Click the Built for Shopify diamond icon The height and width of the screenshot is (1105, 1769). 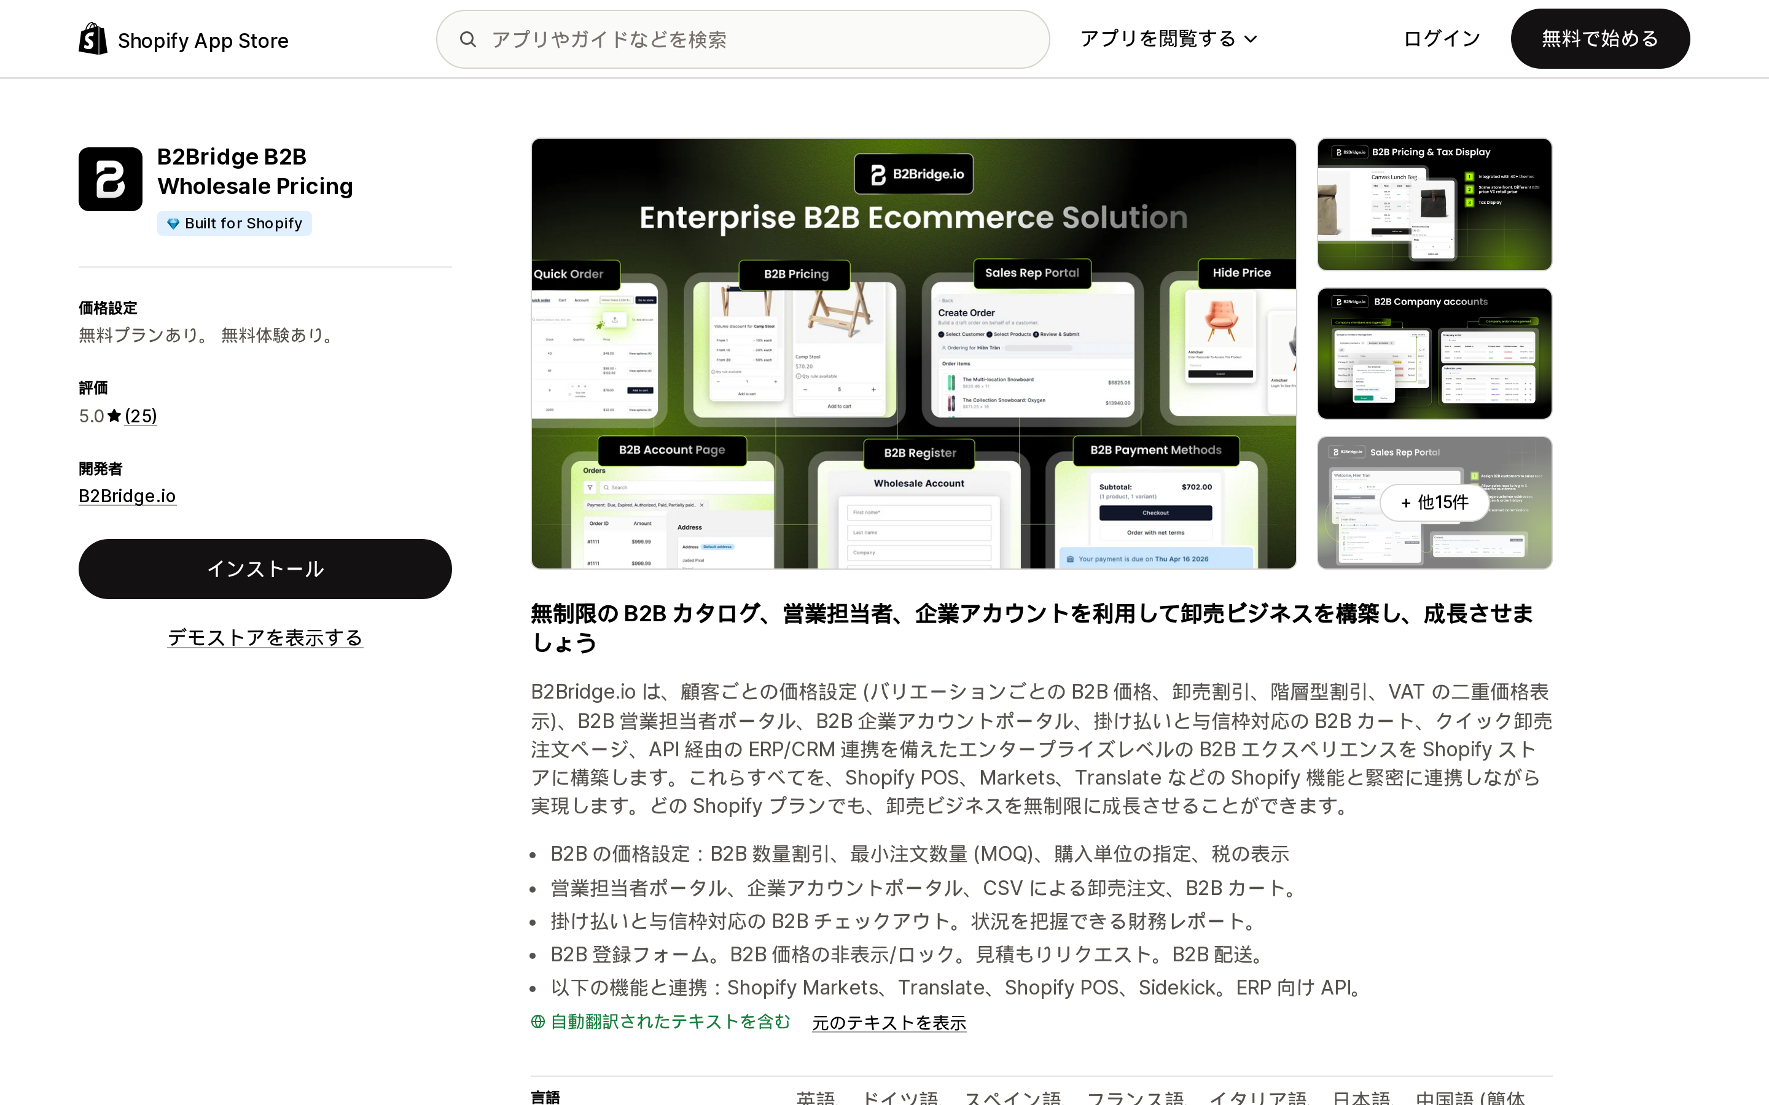(173, 223)
